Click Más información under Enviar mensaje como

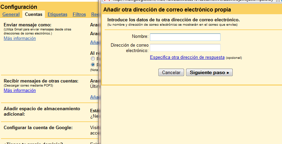pos(20,39)
